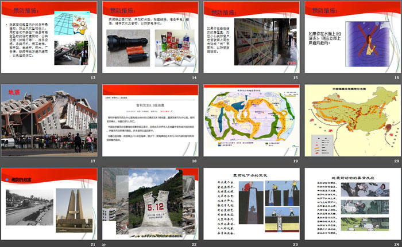Choose slide 22 with 5.12 memorial stone
This screenshot has width=402, height=247.
tap(150, 204)
